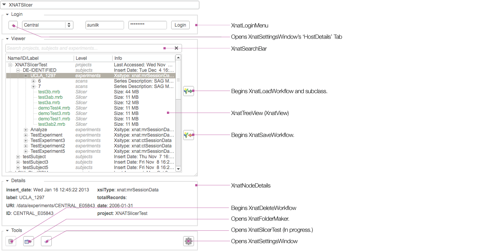Expand the Analyze experiment node
This screenshot has height=252, width=478.
pyautogui.click(x=26, y=130)
